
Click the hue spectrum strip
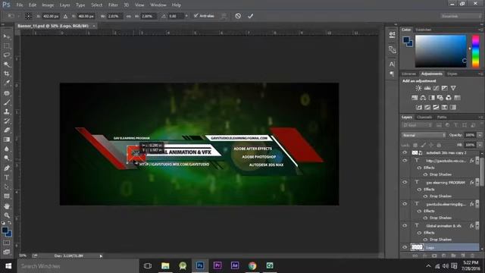click(x=475, y=51)
